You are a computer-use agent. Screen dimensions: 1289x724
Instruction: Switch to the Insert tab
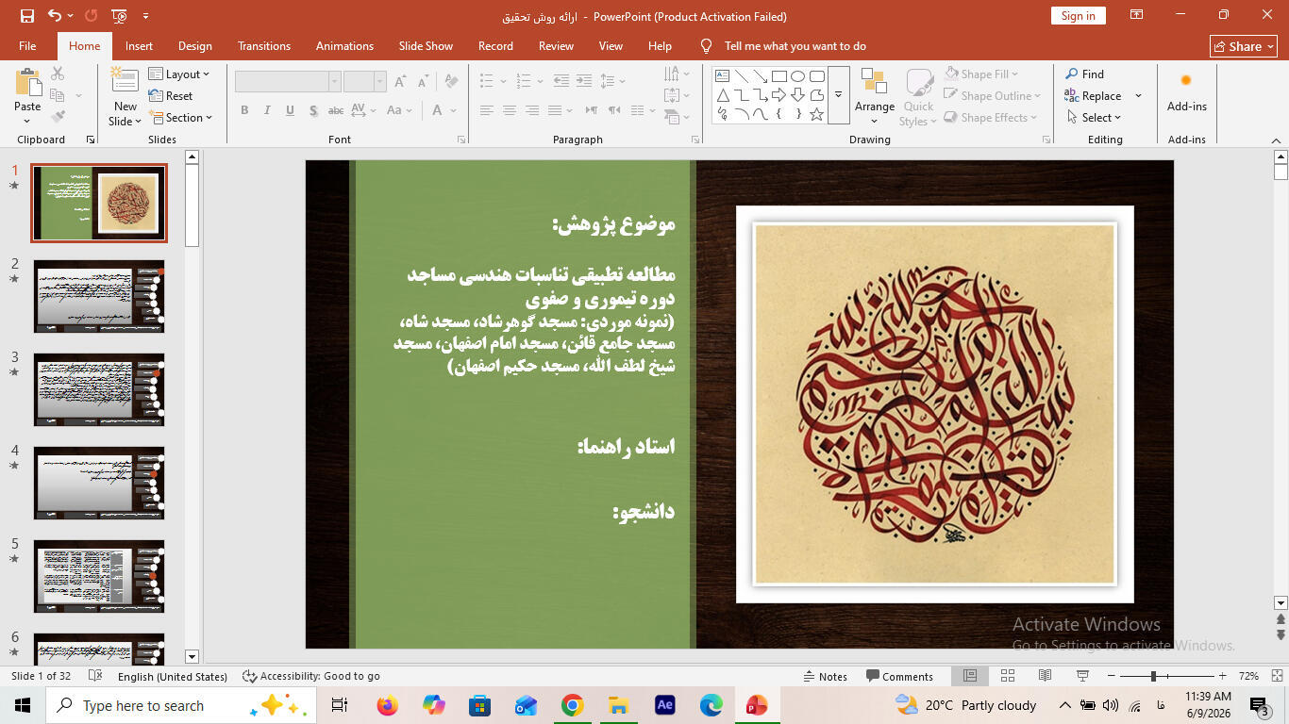click(139, 45)
